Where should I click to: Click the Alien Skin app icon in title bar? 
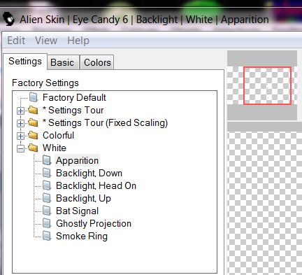pos(9,19)
